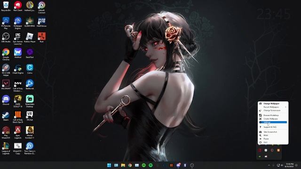Open Call of Duty Black Ops III icon
Image resolution: width=301 pixels, height=169 pixels.
pyautogui.click(x=18, y=117)
